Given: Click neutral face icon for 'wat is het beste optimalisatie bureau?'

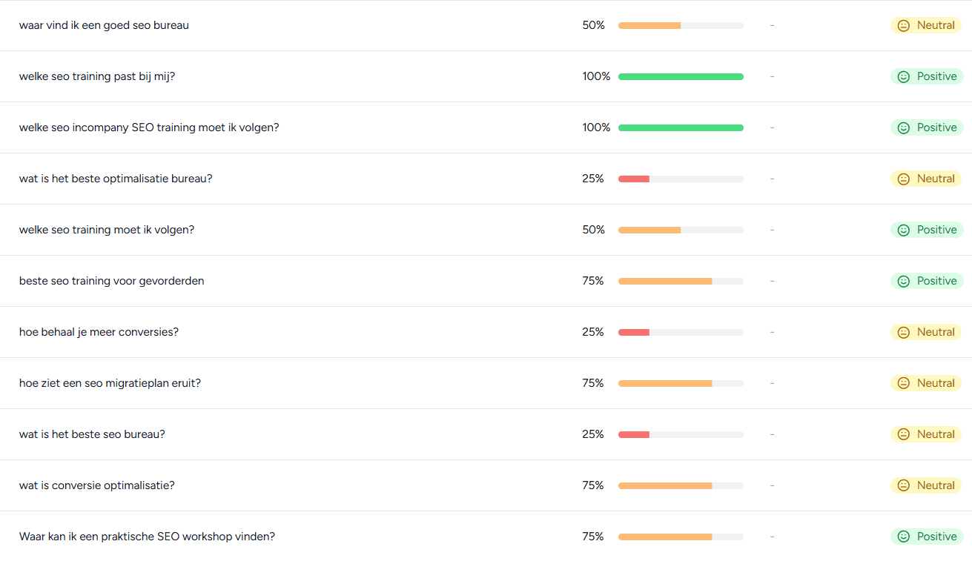Looking at the screenshot, I should (903, 179).
